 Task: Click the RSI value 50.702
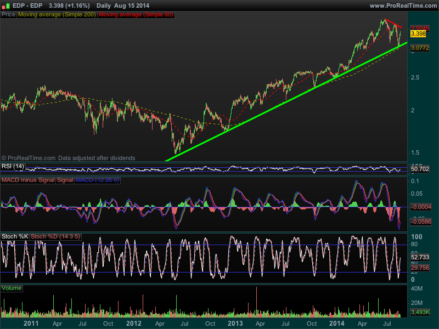[x=420, y=169]
